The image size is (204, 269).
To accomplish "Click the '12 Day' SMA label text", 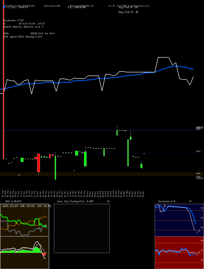I will coord(17,7).
